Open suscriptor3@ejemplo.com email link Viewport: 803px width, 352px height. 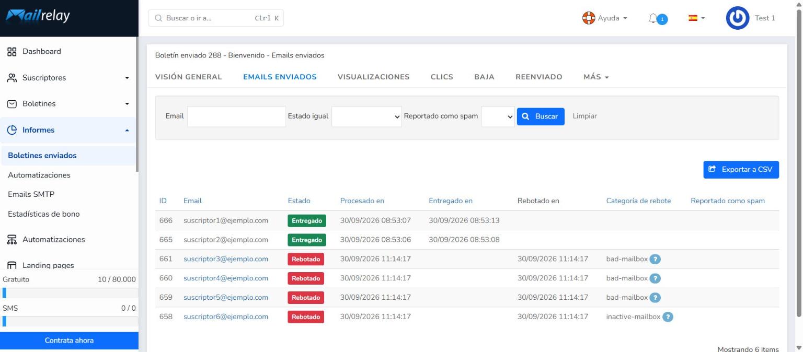click(226, 259)
